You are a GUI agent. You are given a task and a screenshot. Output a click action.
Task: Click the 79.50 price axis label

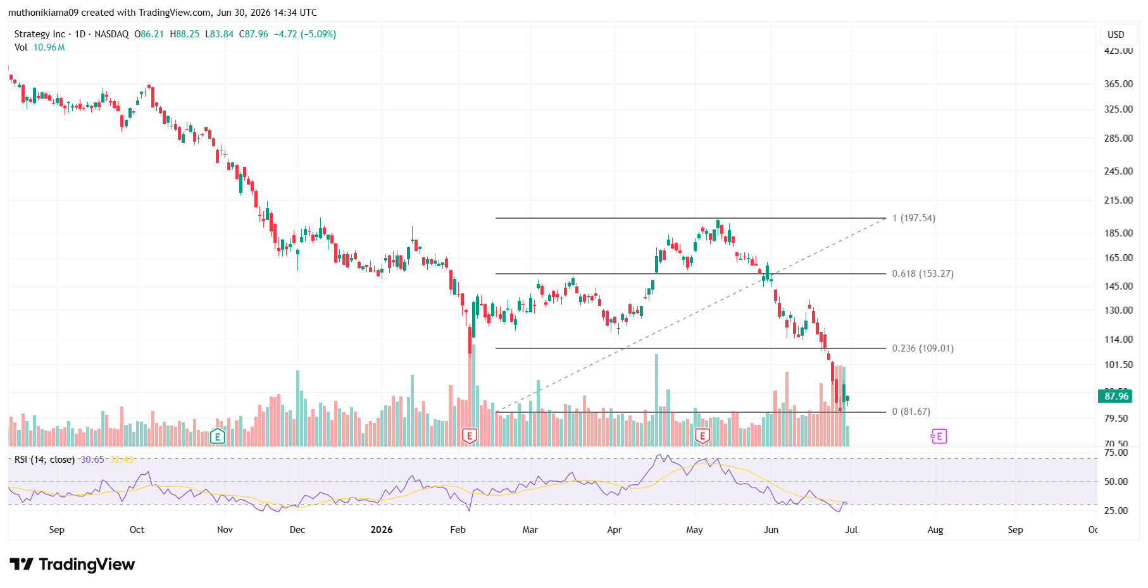point(1116,418)
